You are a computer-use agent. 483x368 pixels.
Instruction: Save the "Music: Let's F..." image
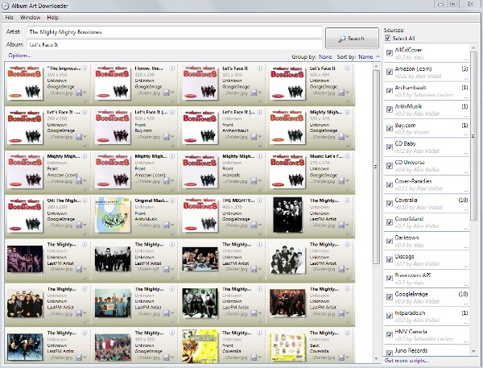(341, 181)
